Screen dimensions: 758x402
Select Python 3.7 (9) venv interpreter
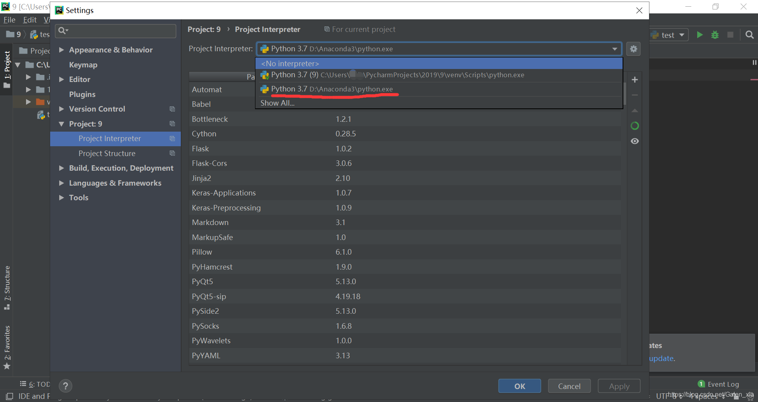[439, 75]
